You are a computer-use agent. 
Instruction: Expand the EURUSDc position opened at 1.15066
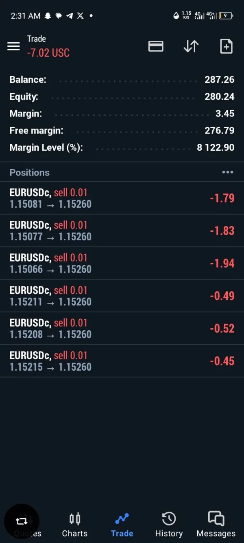point(122,263)
